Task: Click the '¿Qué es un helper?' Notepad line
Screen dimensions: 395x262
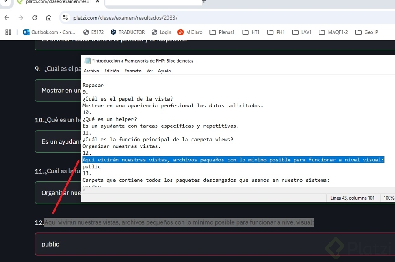Action: point(110,119)
